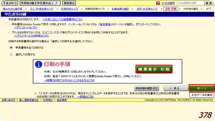Open the 推奨環境 link in Adobe Reader note
Image resolution: width=215 pixels, height=121 pixels.
(105, 24)
